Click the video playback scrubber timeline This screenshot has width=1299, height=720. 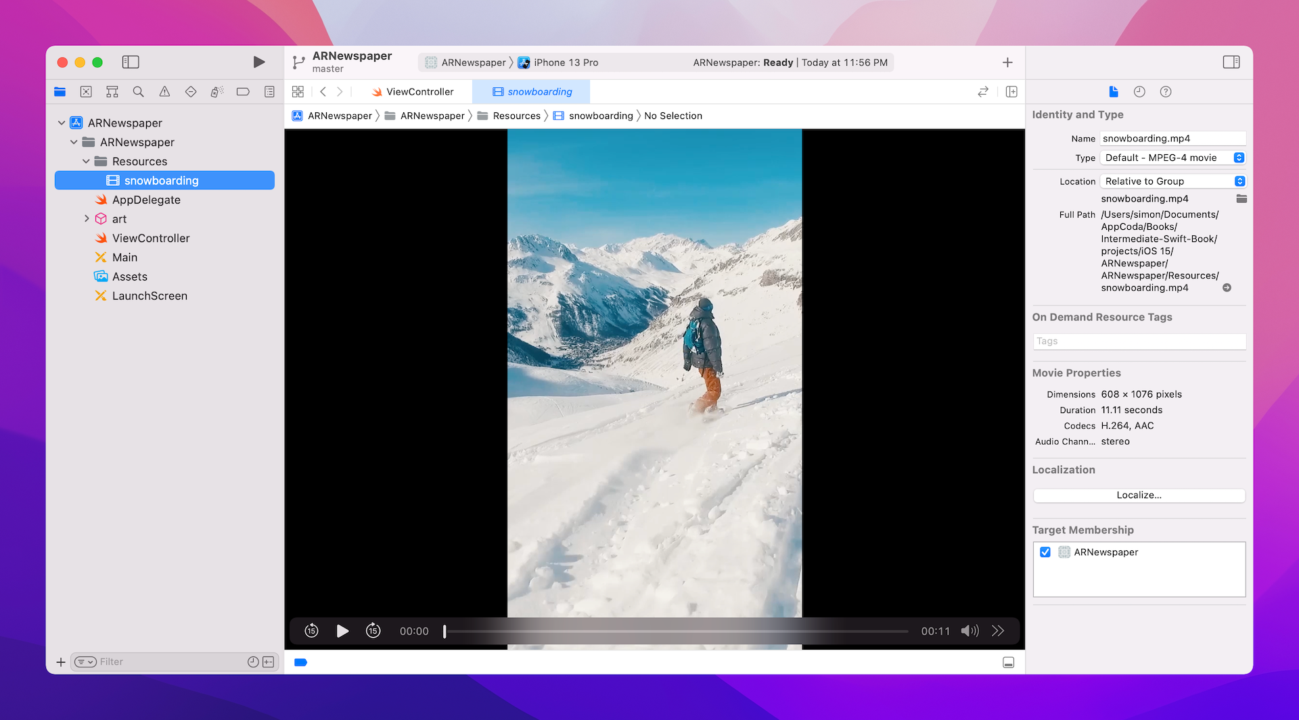[677, 631]
